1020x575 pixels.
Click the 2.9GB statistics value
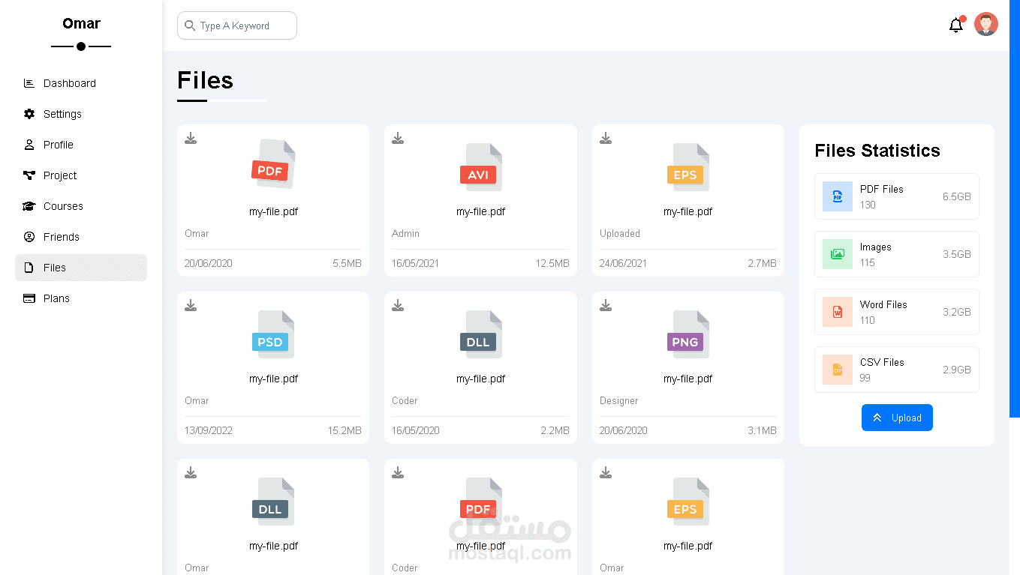point(957,370)
